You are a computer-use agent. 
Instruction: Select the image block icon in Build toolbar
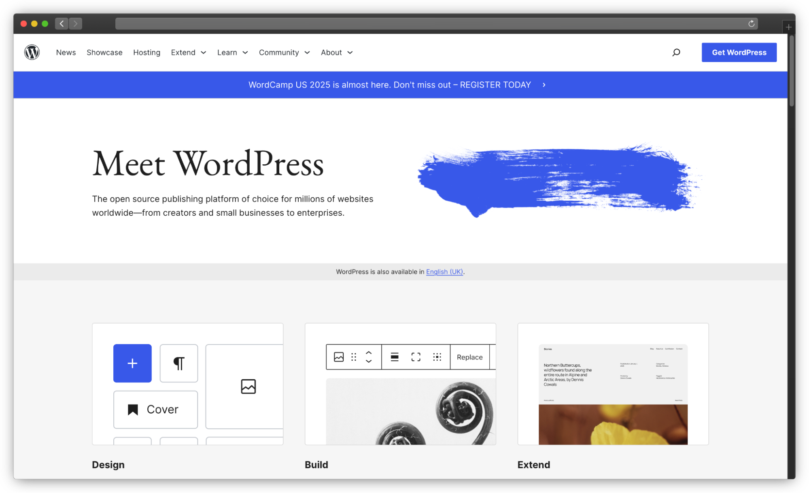click(339, 357)
